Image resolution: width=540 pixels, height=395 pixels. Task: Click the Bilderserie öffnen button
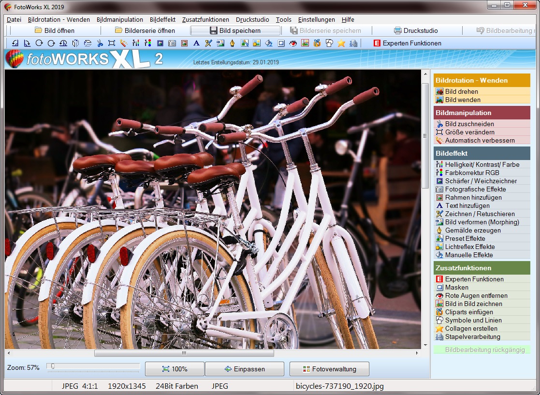pos(145,30)
